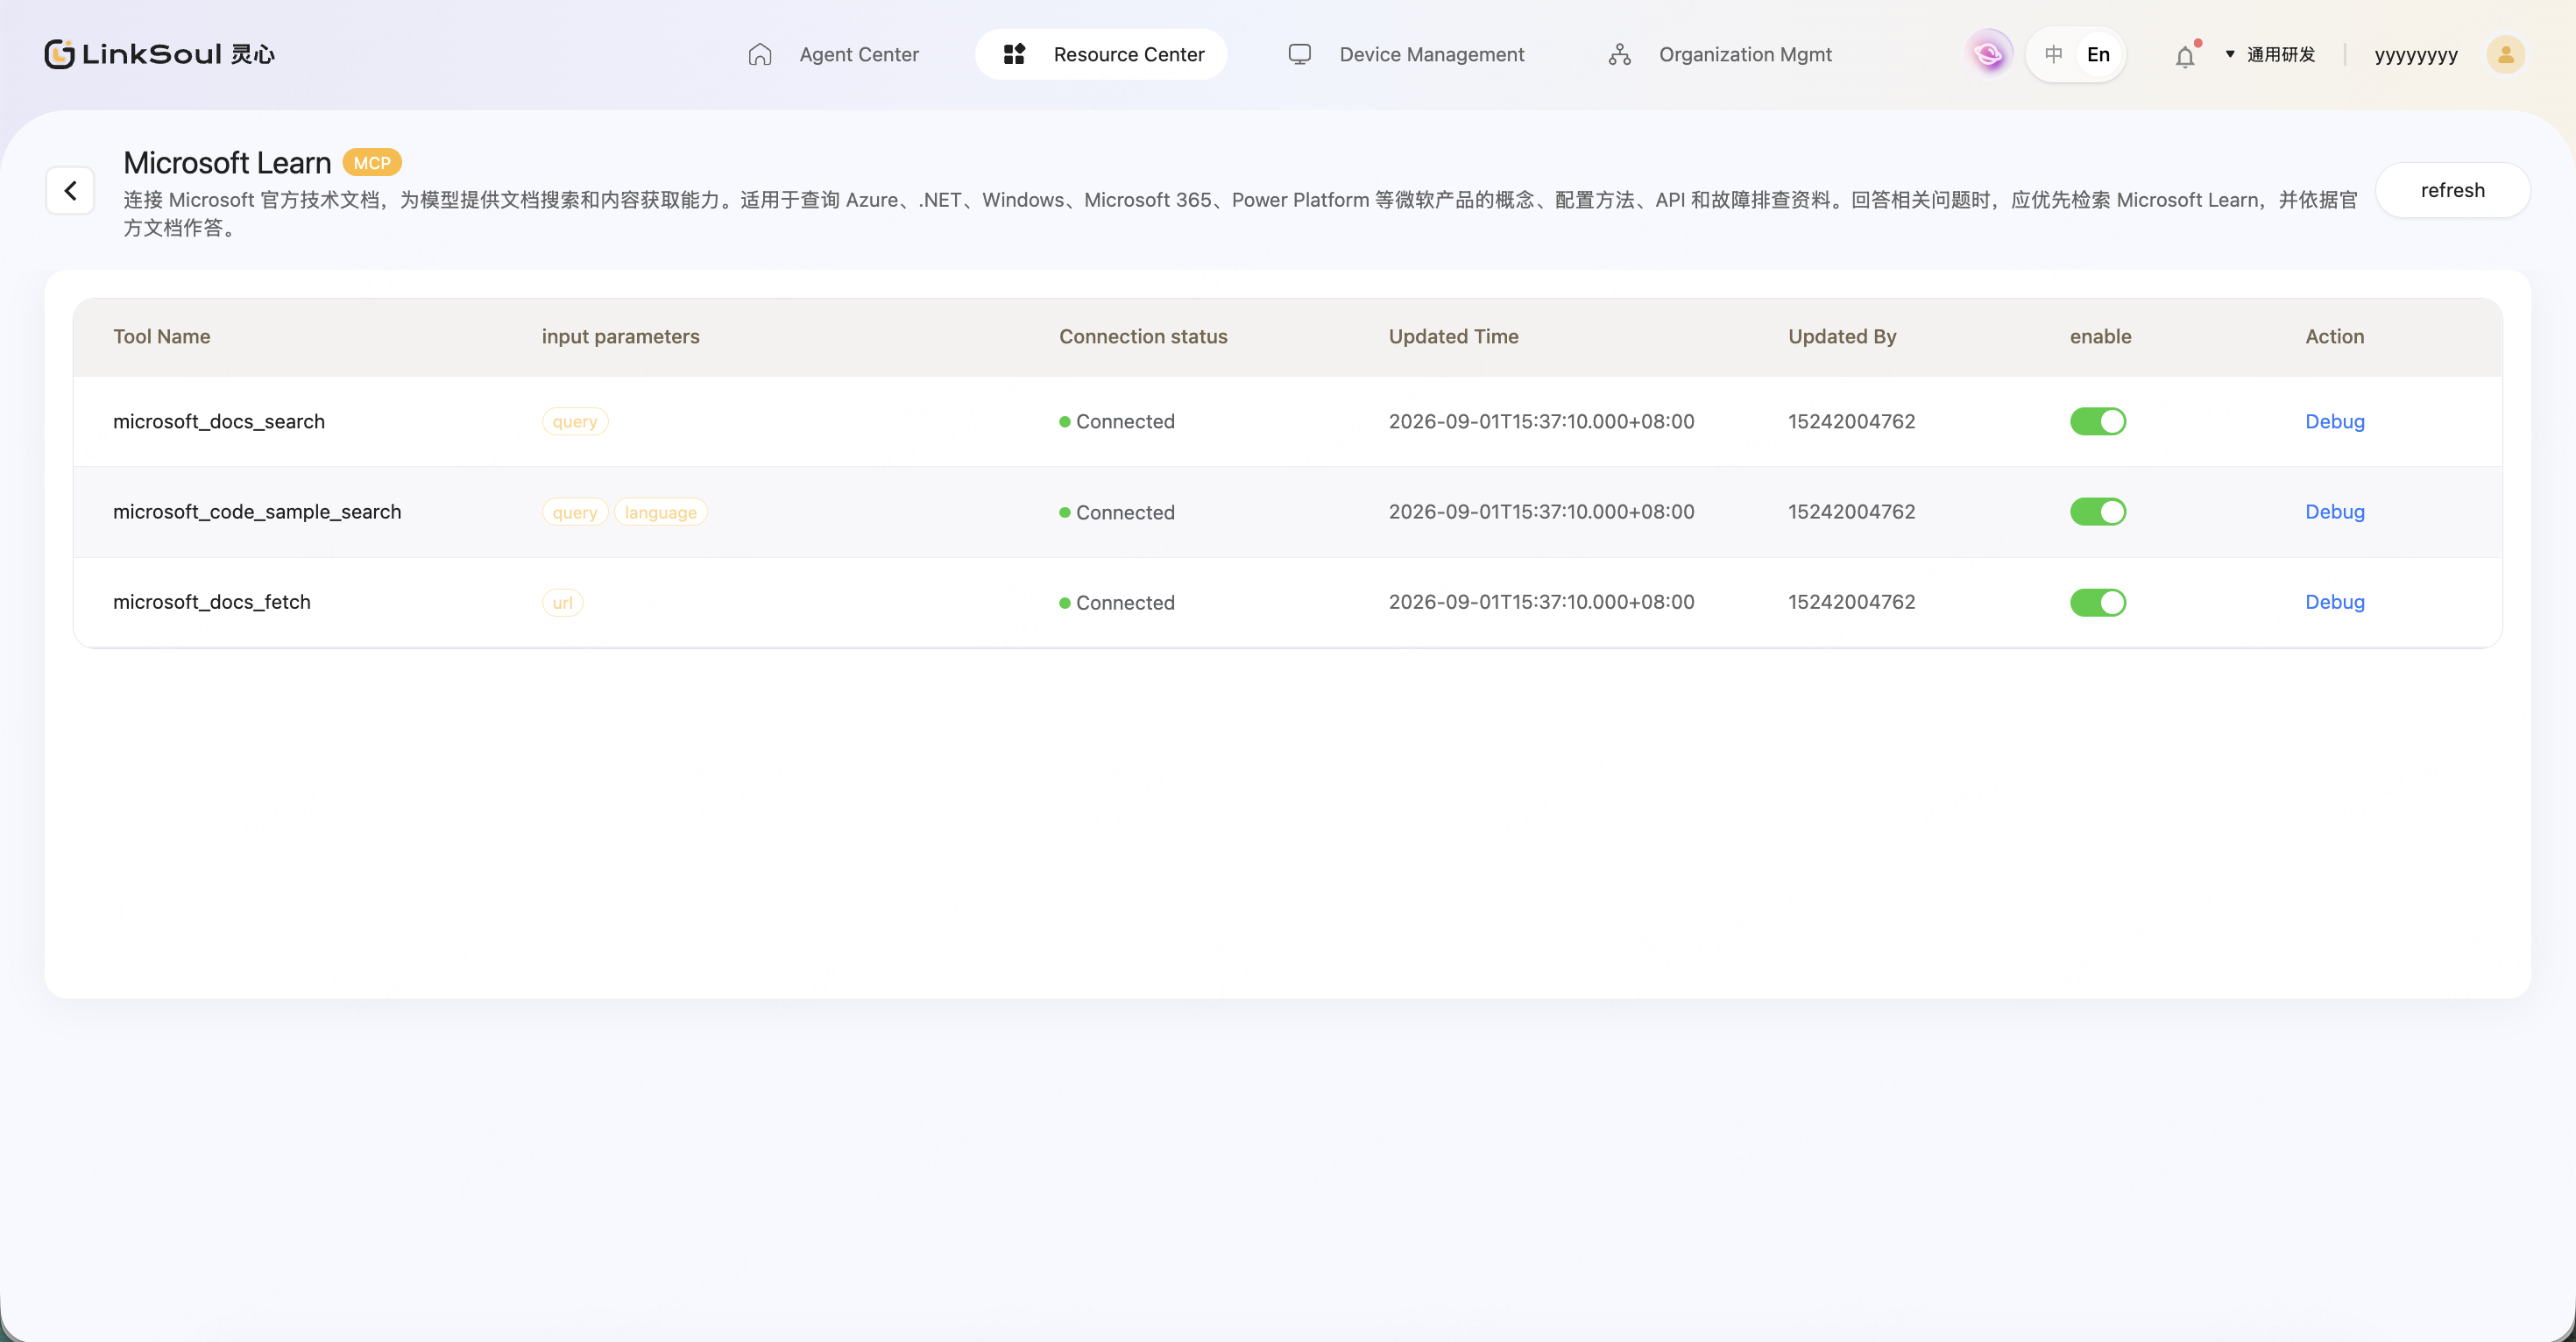Click the updated time in microsoft_docs_search row

(1541, 421)
